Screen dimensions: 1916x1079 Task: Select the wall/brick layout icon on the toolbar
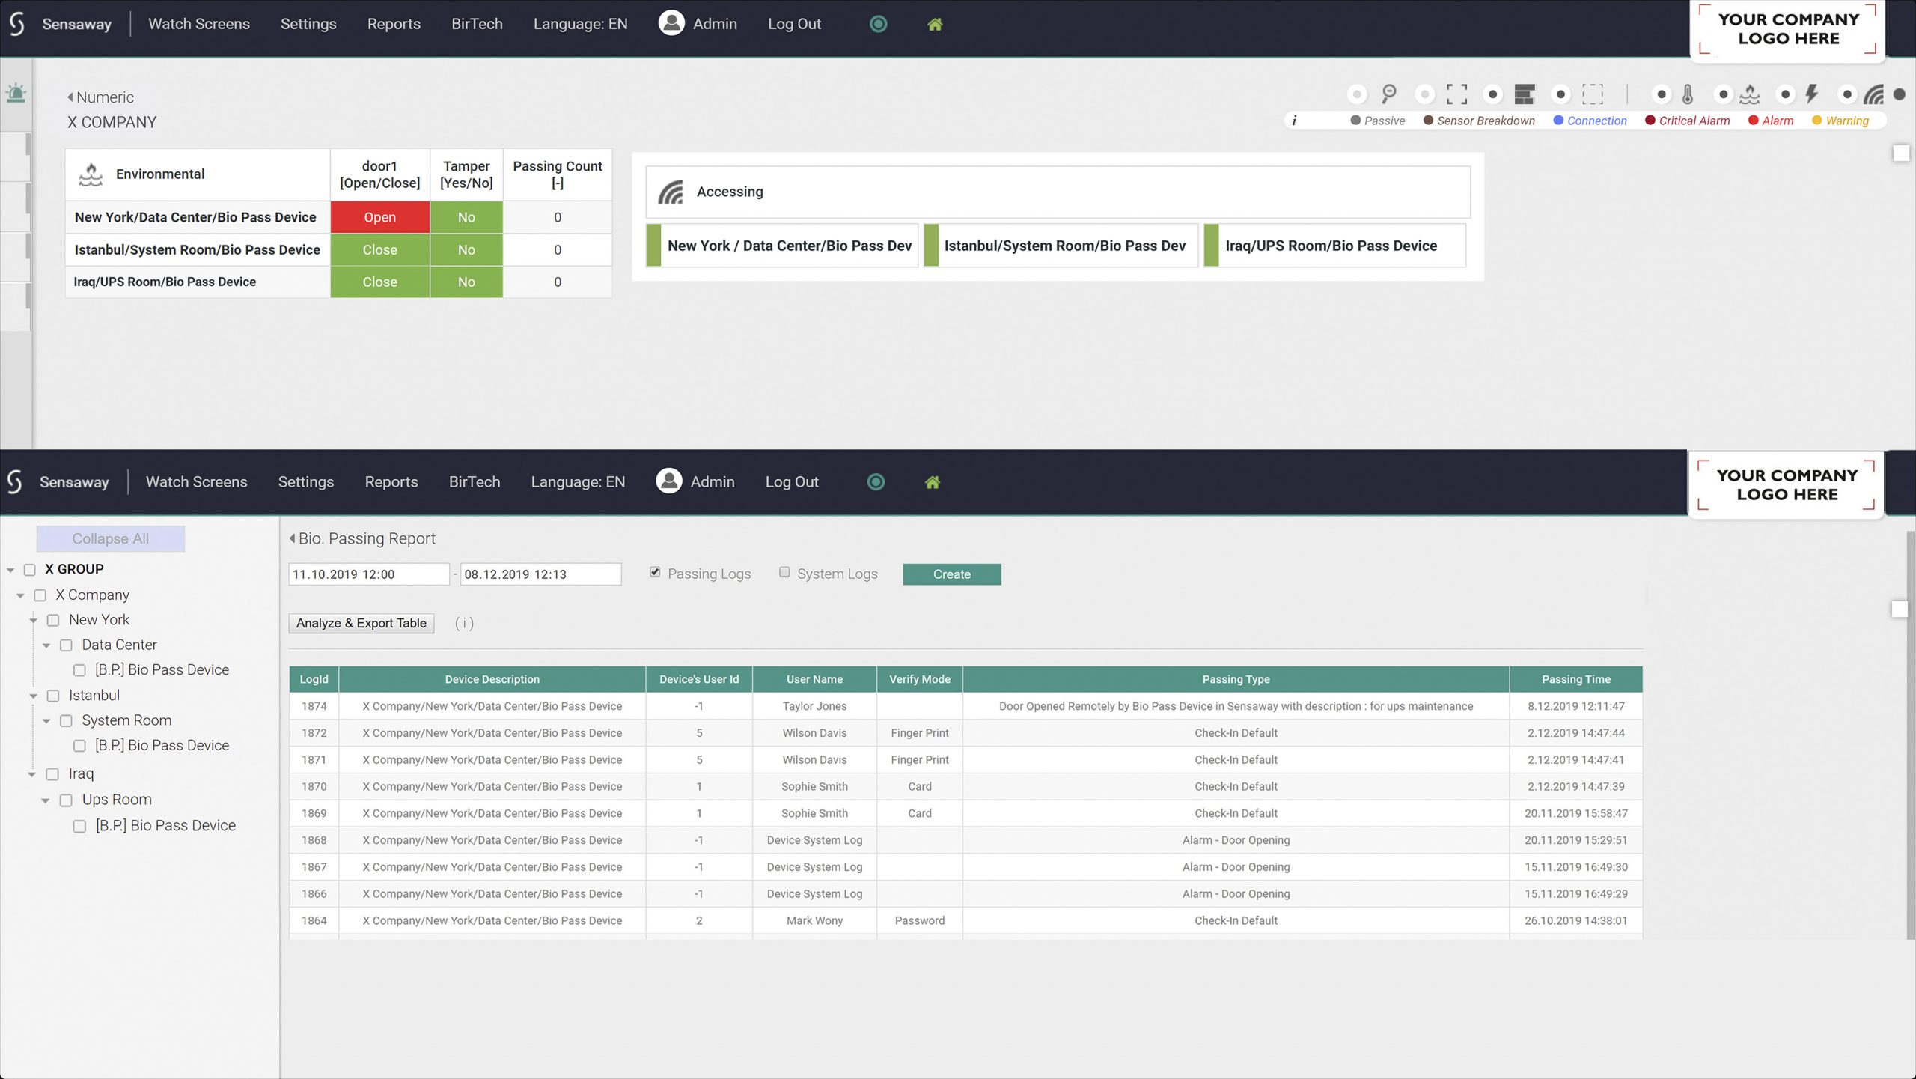pyautogui.click(x=1525, y=94)
